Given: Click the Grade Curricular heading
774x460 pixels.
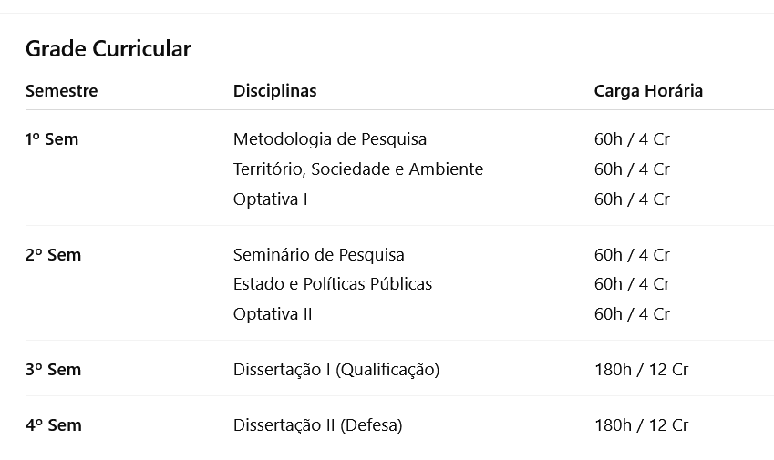Looking at the screenshot, I should [108, 49].
